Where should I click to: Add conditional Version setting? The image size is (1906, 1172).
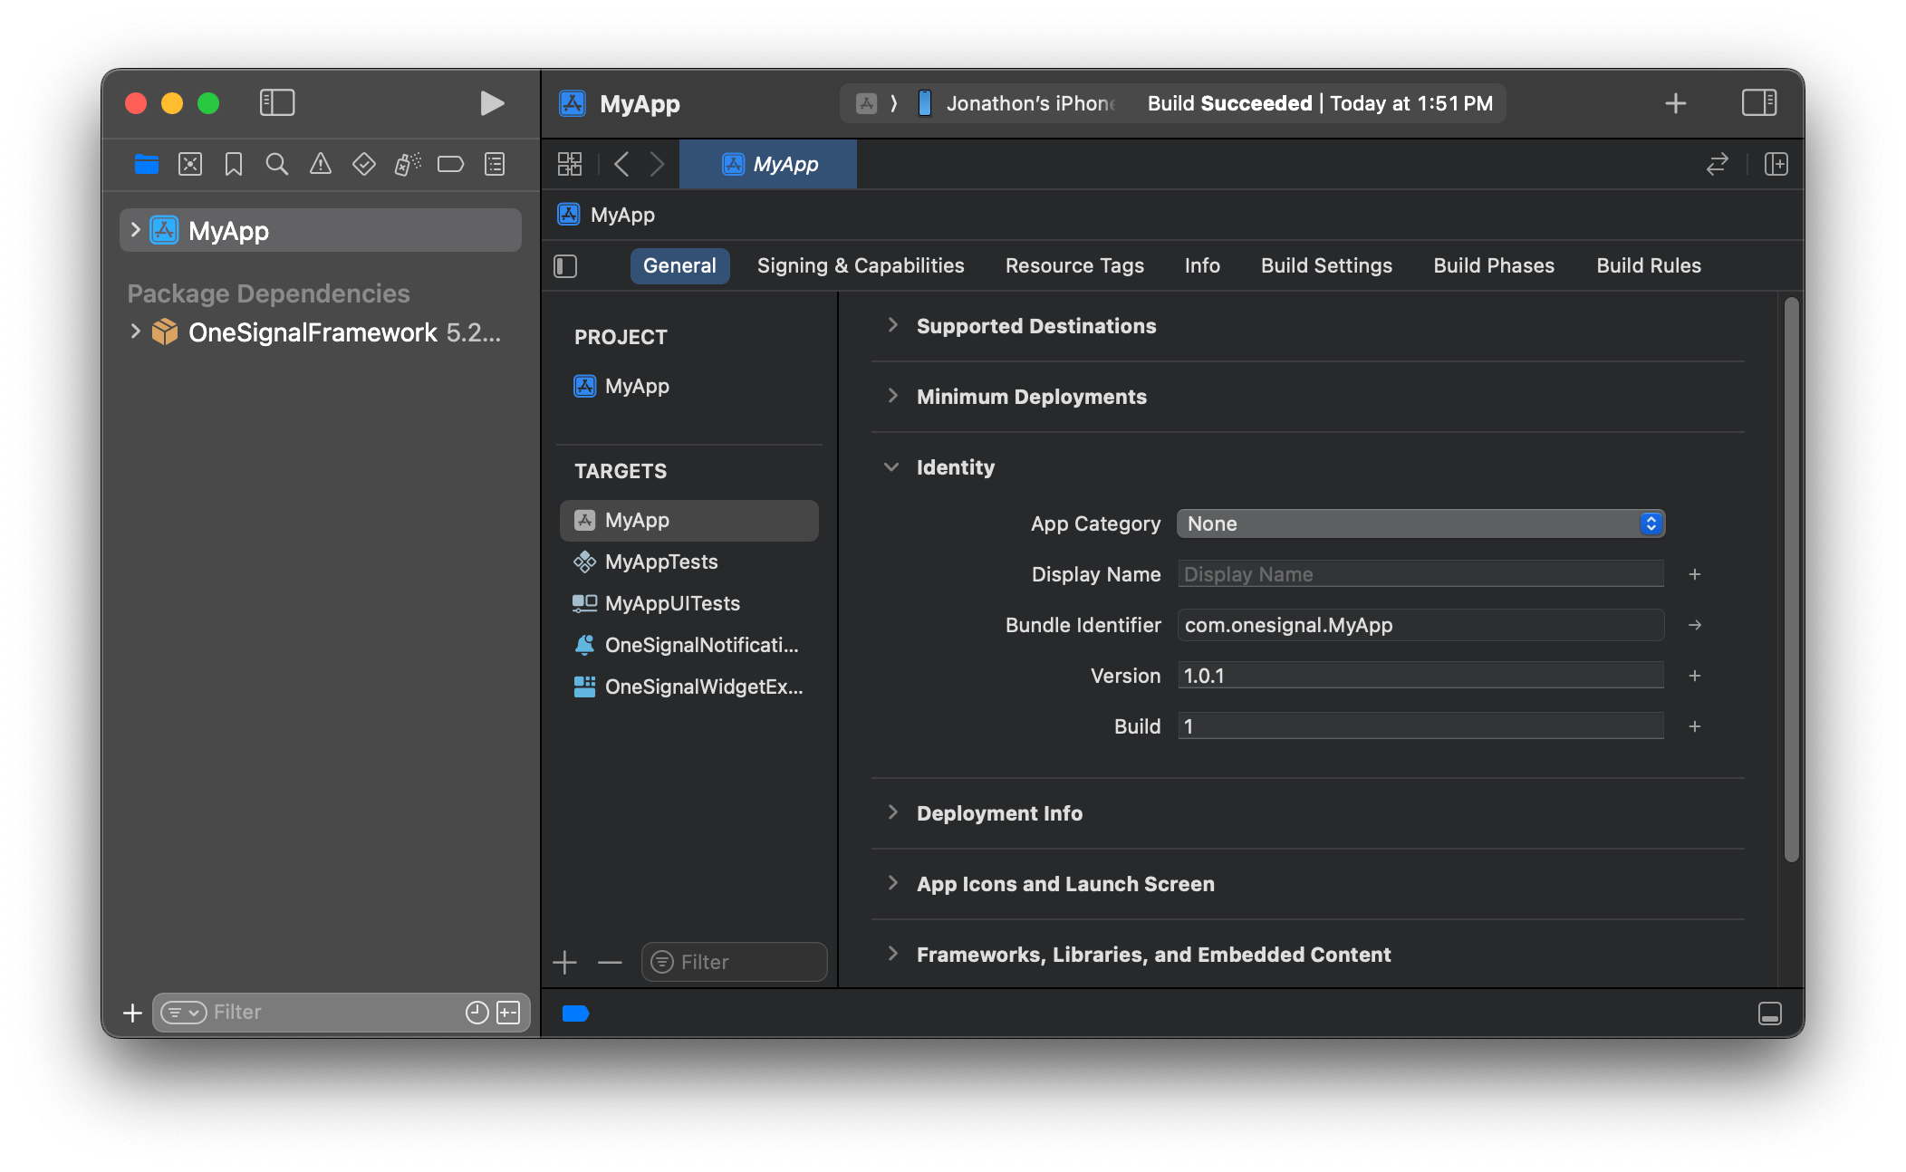click(x=1695, y=676)
